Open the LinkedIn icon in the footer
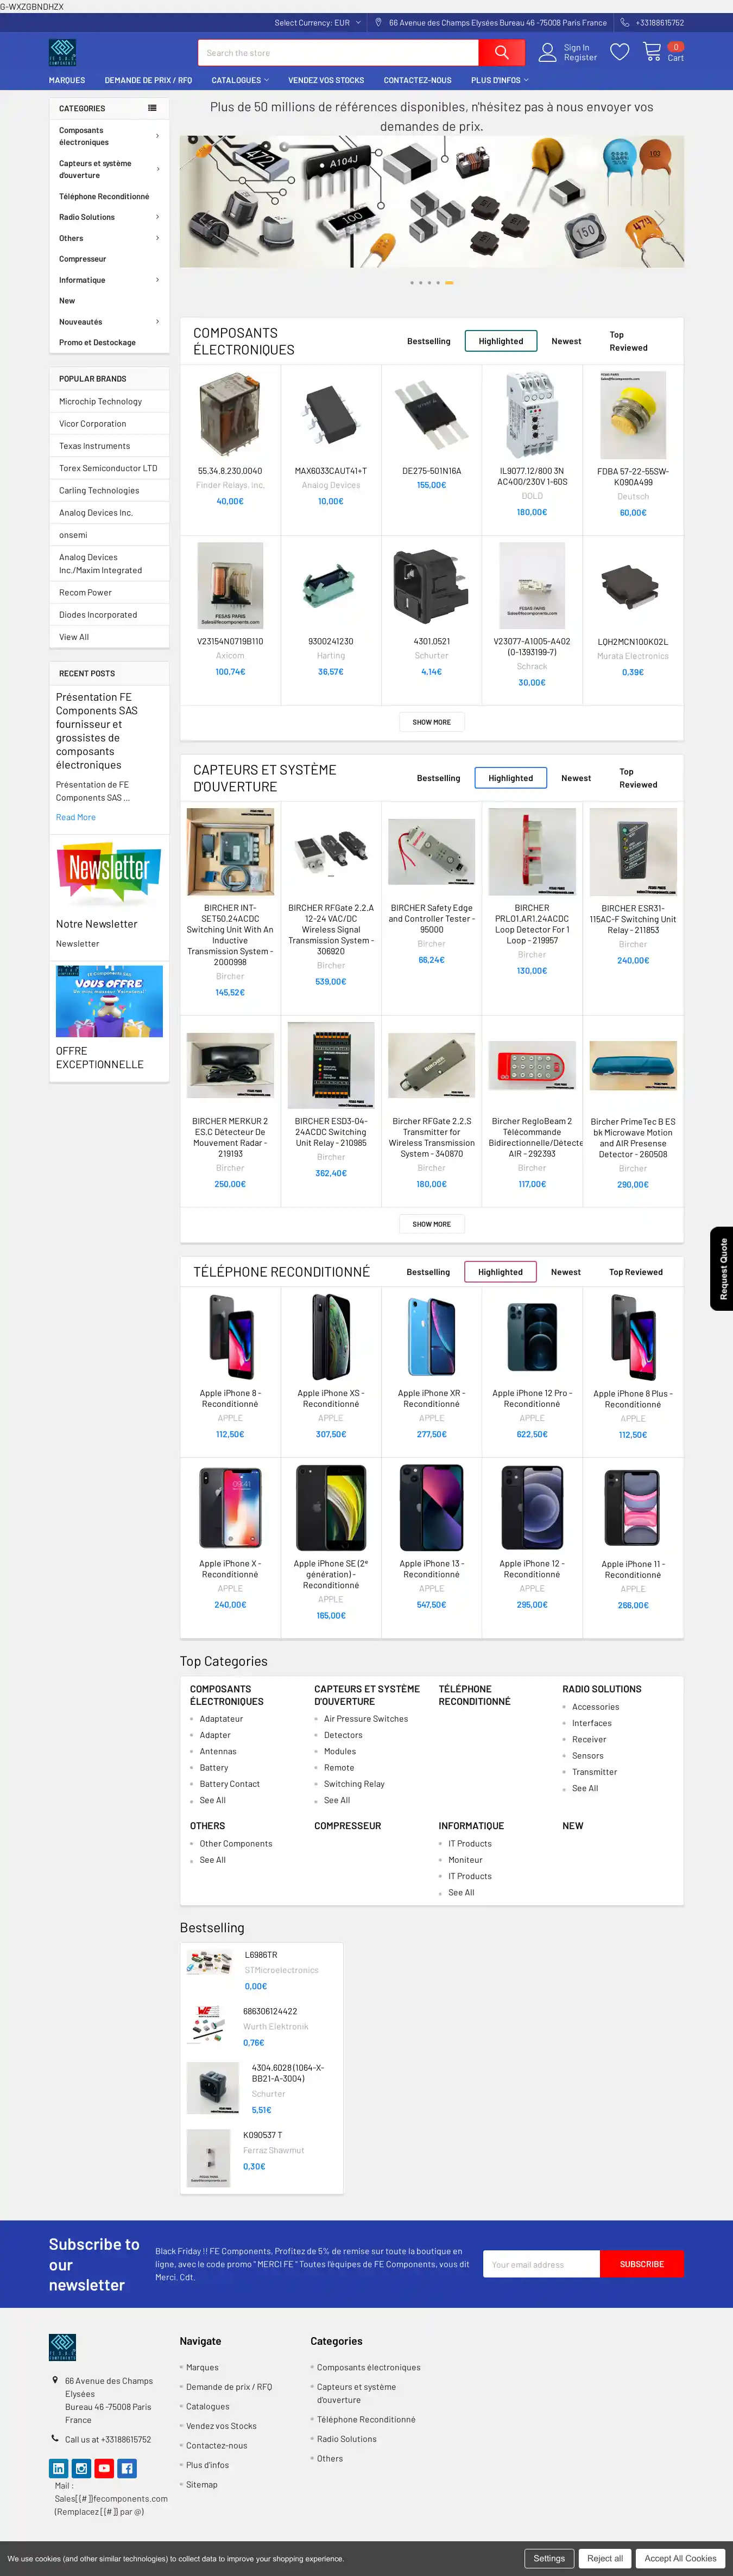Viewport: 733px width, 2576px height. coord(59,2468)
